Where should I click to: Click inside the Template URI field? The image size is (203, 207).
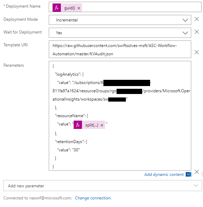(x=120, y=49)
